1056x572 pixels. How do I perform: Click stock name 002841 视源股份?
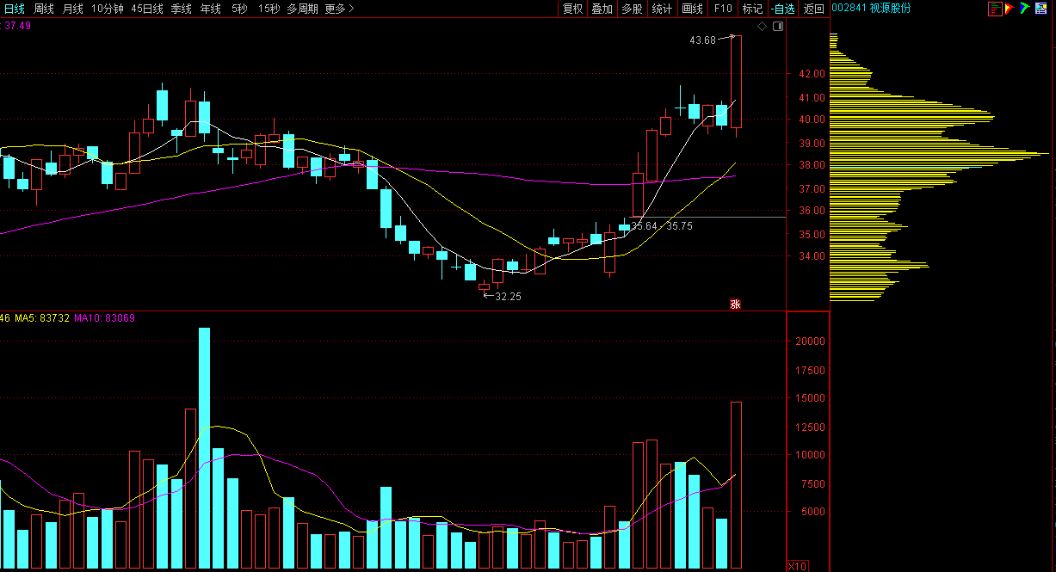[871, 8]
